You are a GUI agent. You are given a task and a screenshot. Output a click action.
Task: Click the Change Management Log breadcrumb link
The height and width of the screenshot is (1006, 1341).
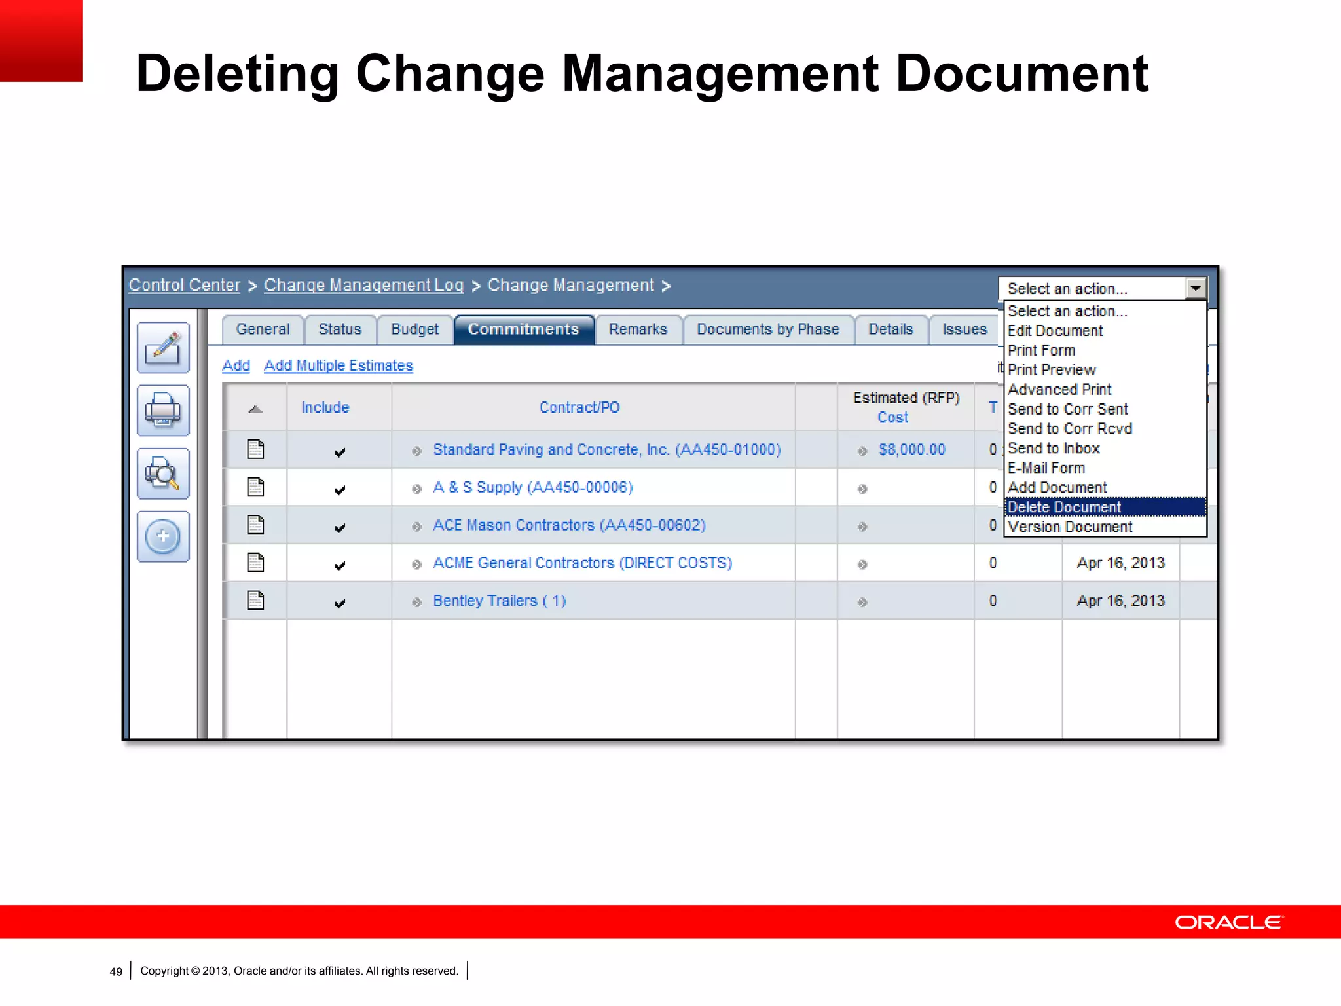(364, 286)
